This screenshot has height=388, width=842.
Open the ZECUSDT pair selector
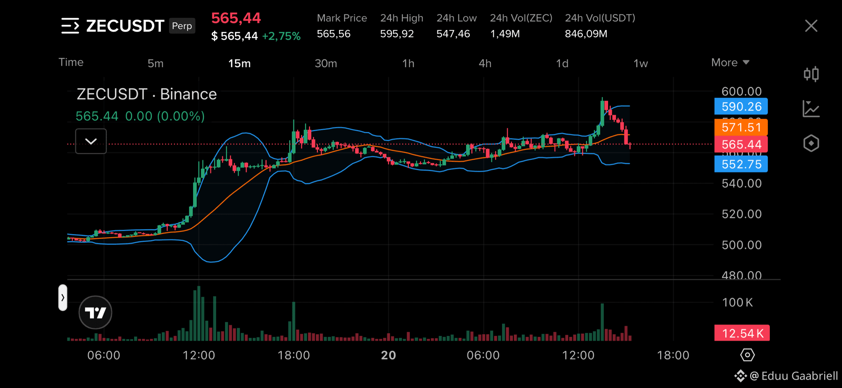[x=125, y=26]
